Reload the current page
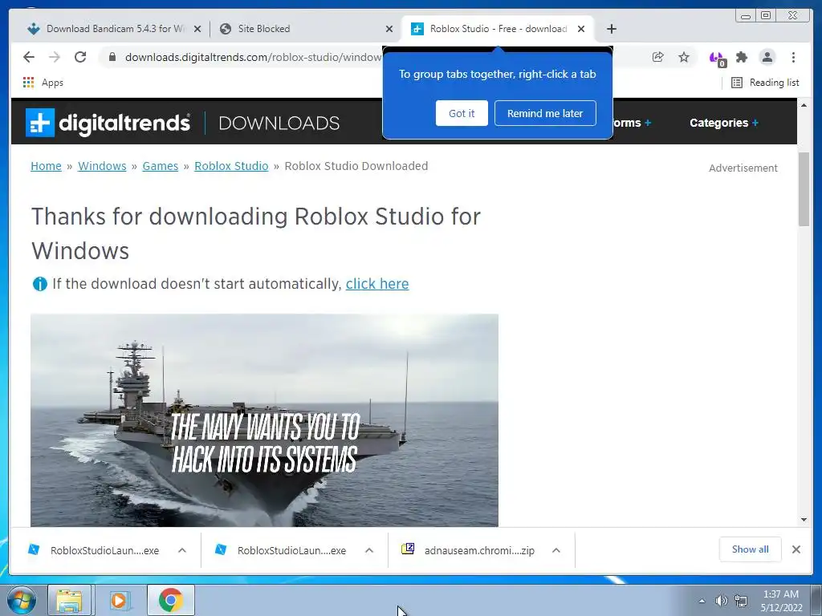This screenshot has height=616, width=822. 80,57
